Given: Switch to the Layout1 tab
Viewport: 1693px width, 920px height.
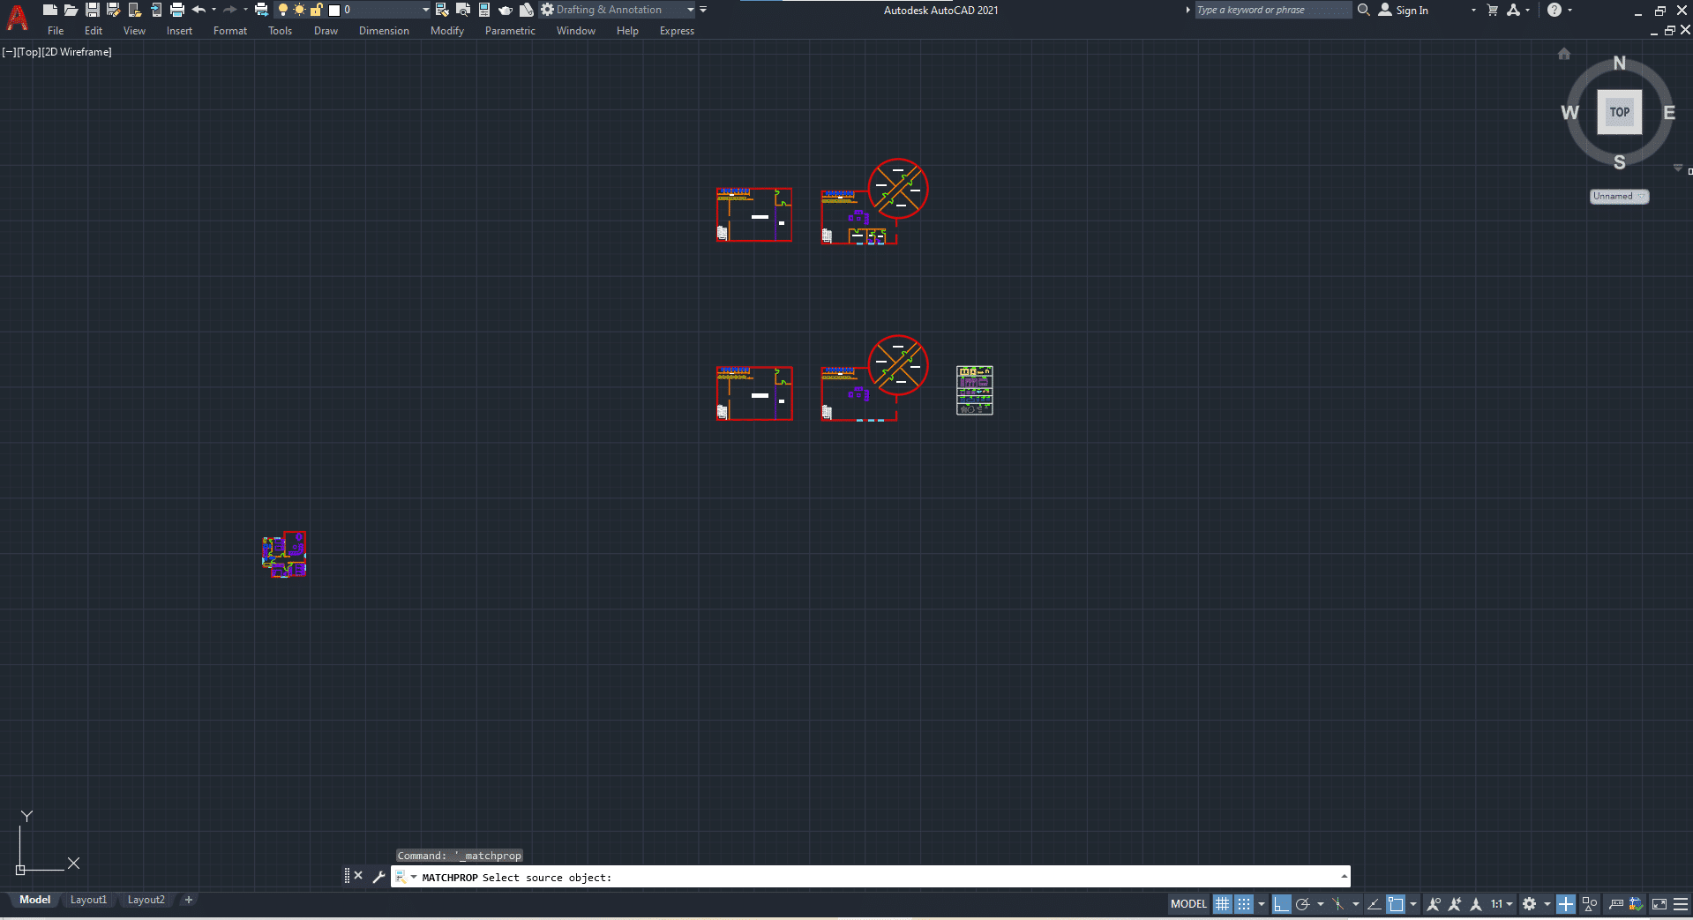Looking at the screenshot, I should coord(88,900).
